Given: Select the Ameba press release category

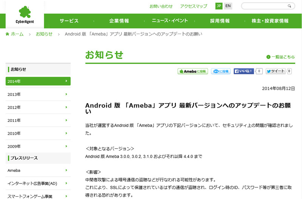Looking at the screenshot, I should (38, 171).
